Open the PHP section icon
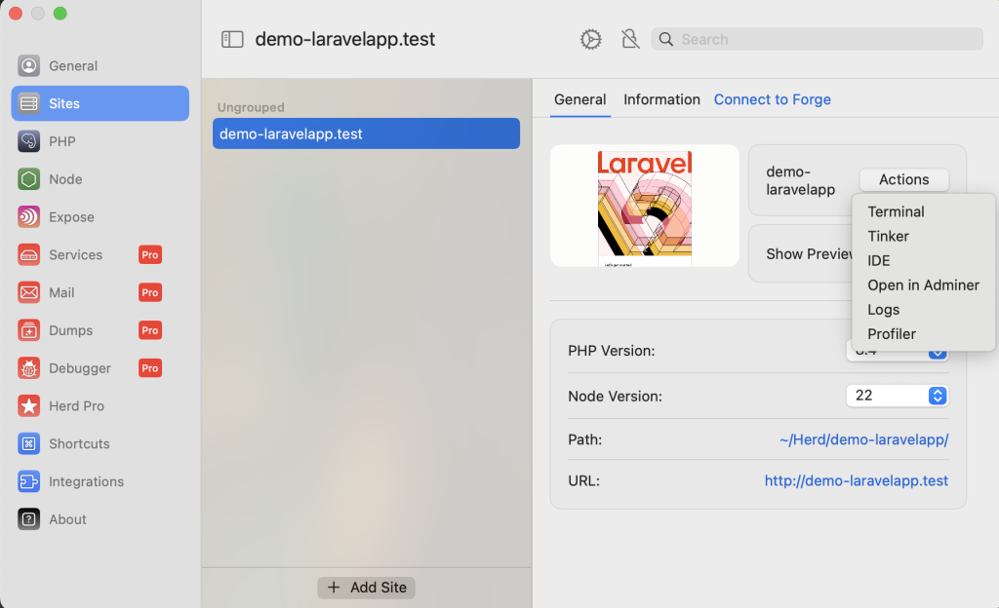Image resolution: width=999 pixels, height=608 pixels. coord(29,141)
